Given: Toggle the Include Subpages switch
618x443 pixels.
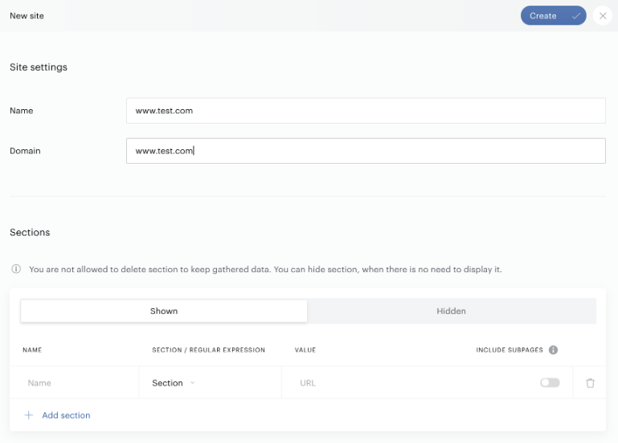Looking at the screenshot, I should pyautogui.click(x=550, y=383).
